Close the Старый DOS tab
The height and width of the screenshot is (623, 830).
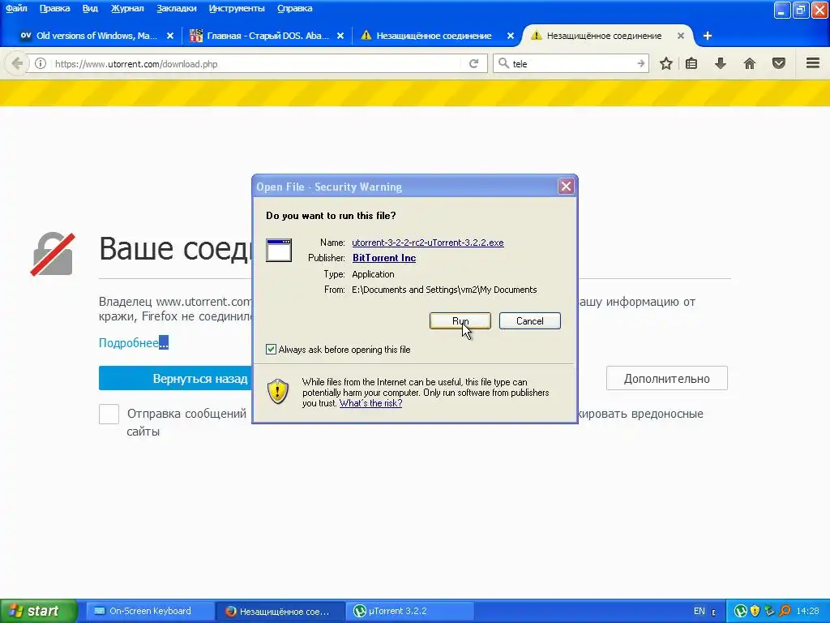(340, 36)
